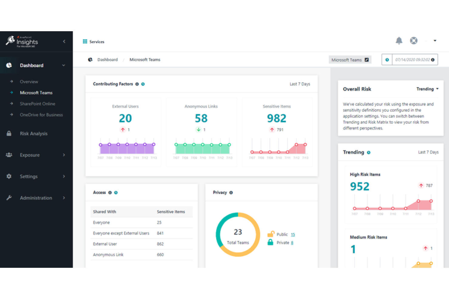
Task: Click the Administration wrench icon
Action: click(9, 198)
